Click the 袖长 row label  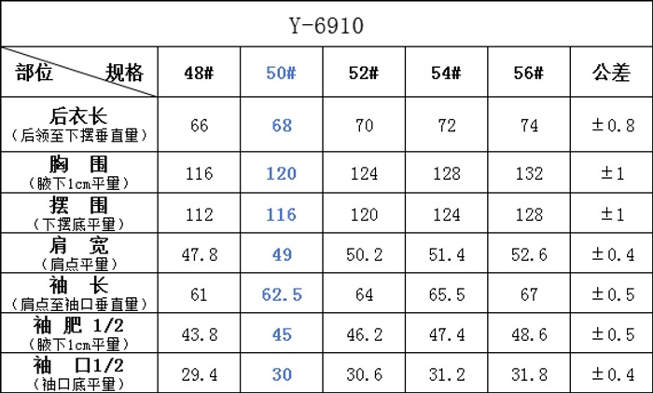pyautogui.click(x=79, y=294)
